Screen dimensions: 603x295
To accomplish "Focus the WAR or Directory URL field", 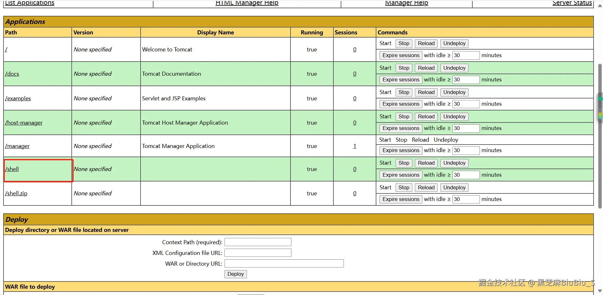I will pos(284,263).
